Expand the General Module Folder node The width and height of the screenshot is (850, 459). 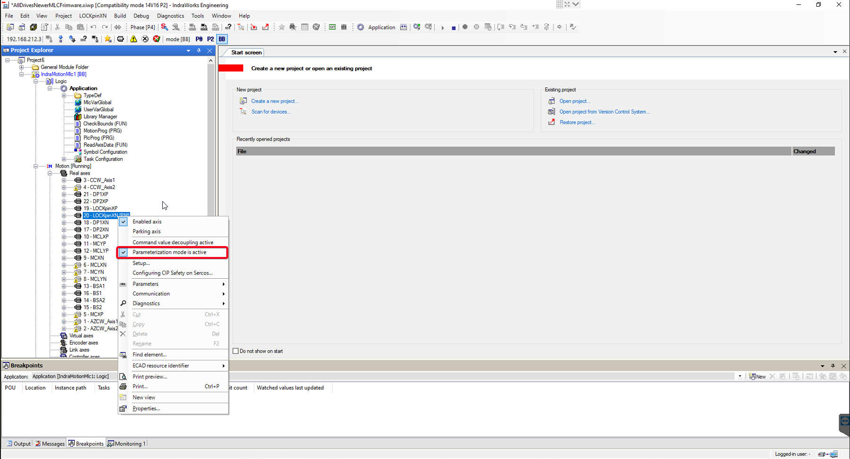(21, 67)
